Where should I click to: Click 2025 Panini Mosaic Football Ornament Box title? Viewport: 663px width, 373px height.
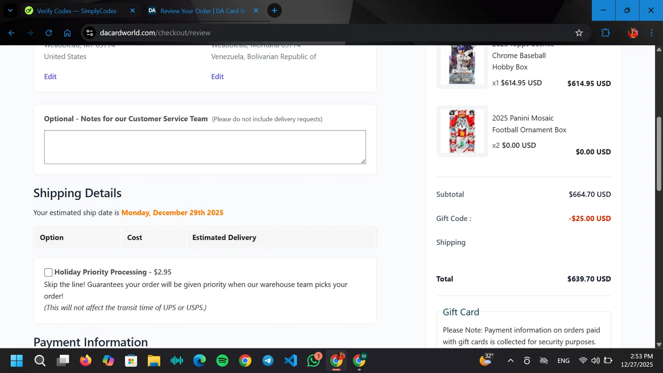(529, 124)
